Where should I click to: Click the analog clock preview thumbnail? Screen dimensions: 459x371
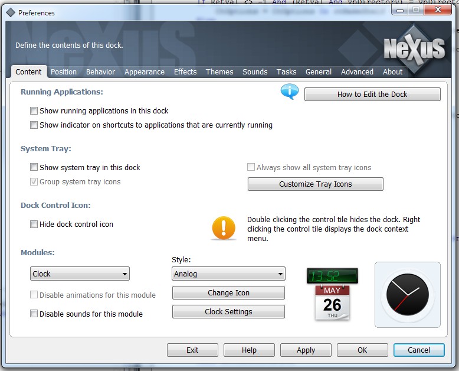tap(408, 295)
